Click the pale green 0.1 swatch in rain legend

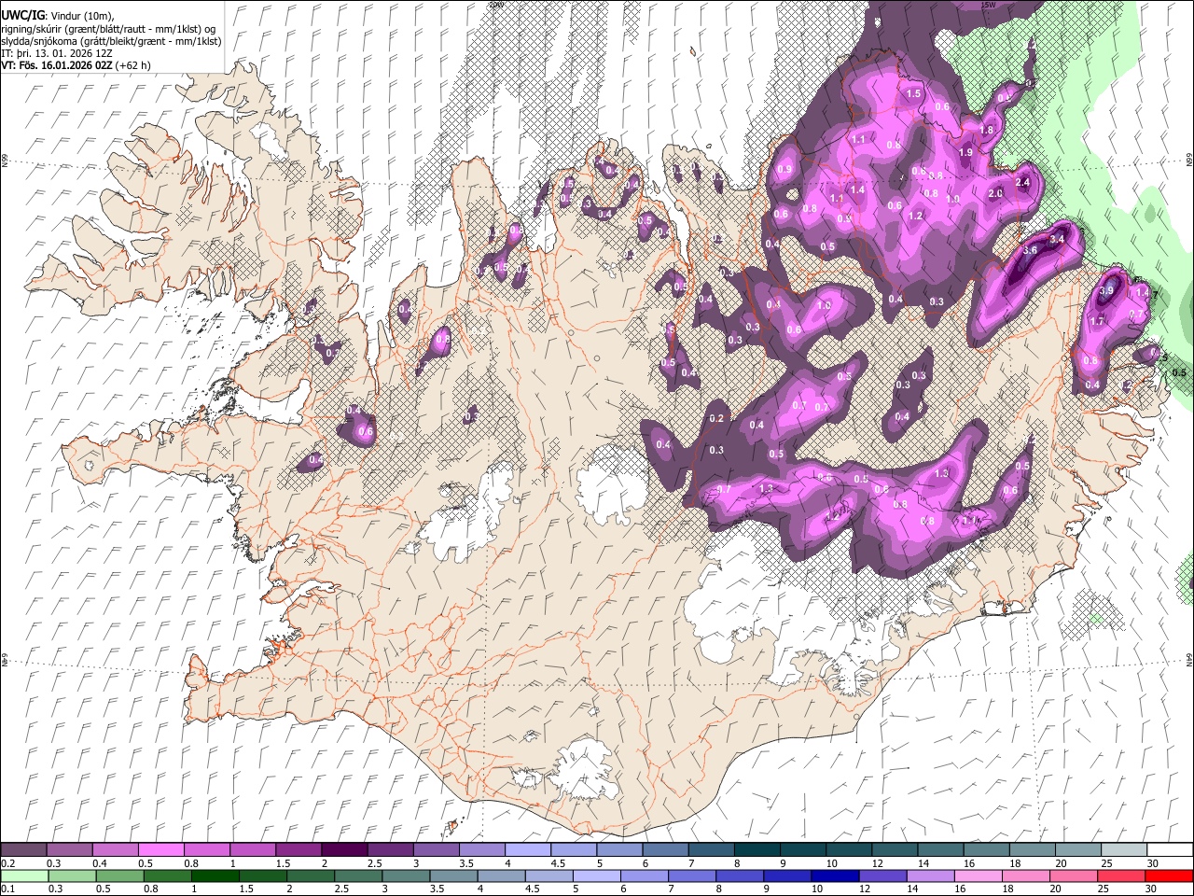tap(24, 876)
